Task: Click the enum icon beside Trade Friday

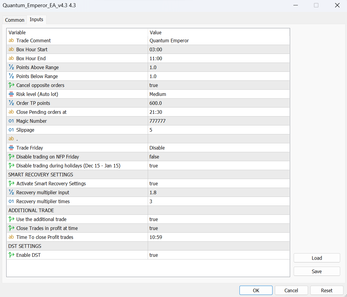Action: click(x=11, y=148)
